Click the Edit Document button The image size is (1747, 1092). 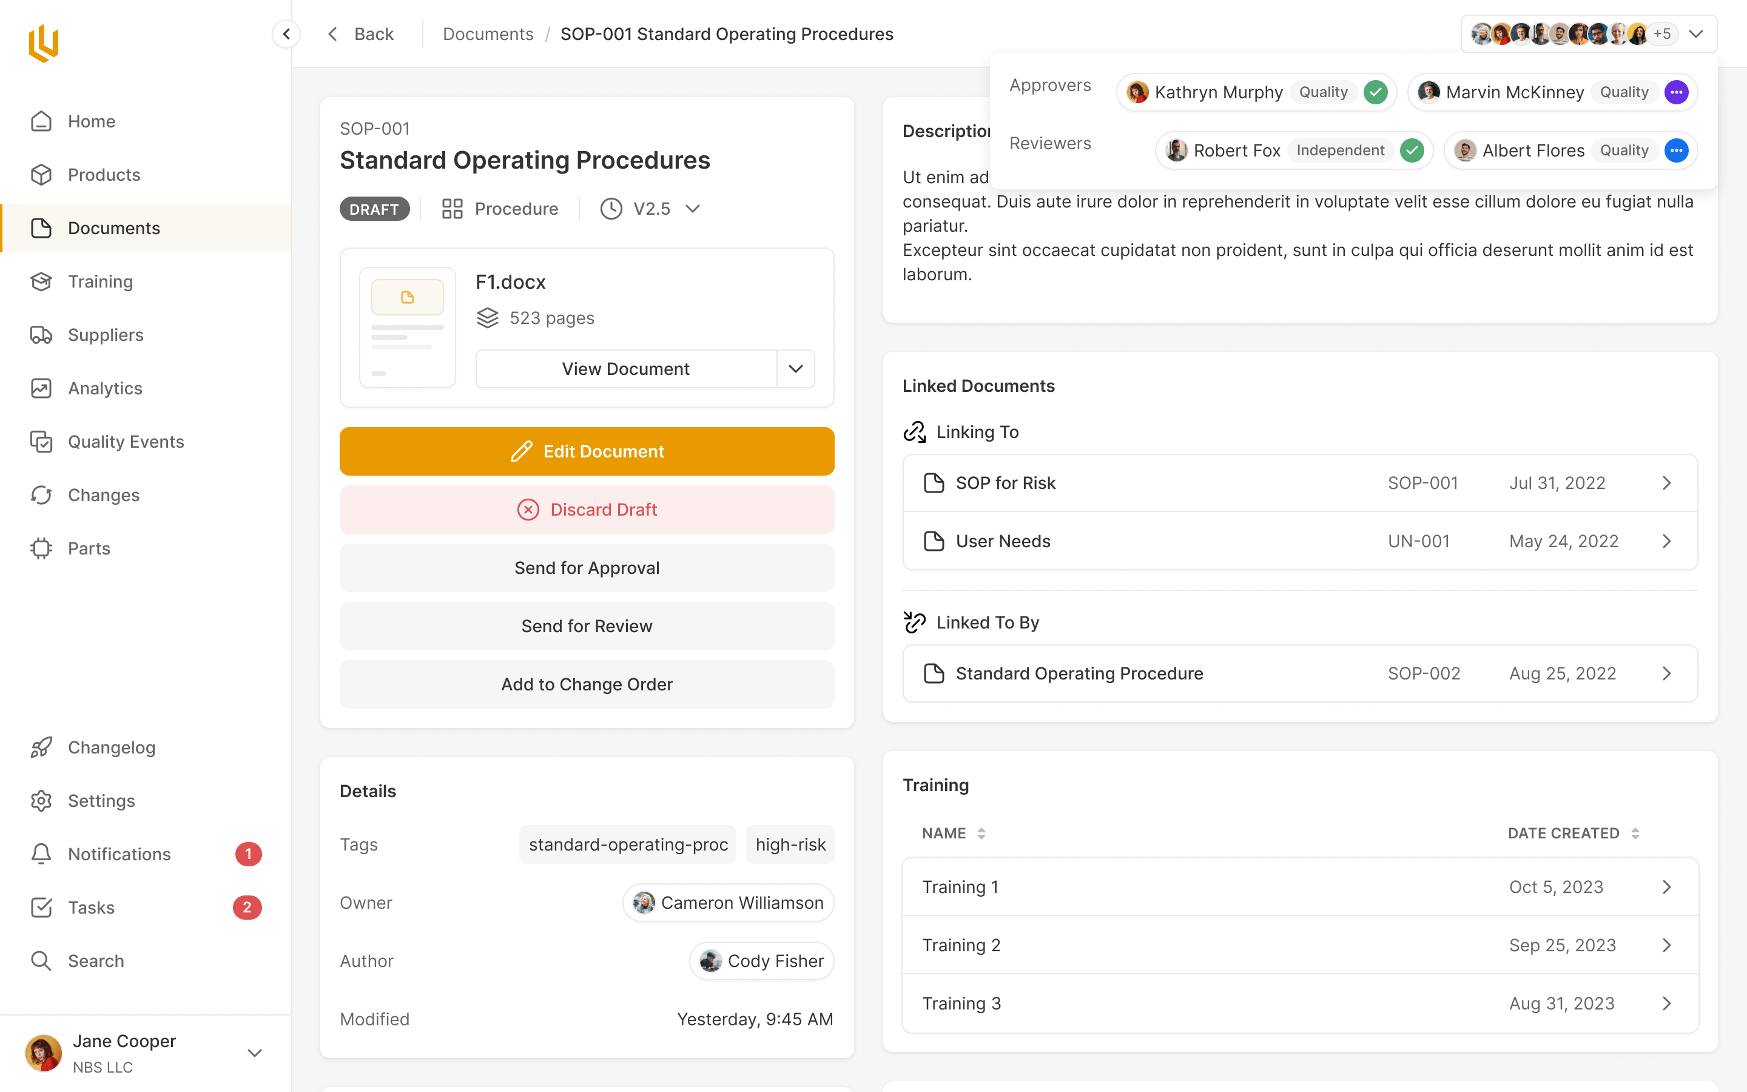click(x=586, y=451)
